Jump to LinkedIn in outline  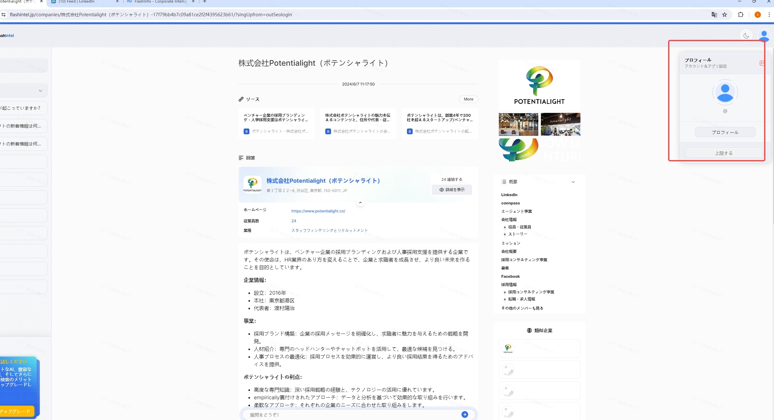click(509, 195)
